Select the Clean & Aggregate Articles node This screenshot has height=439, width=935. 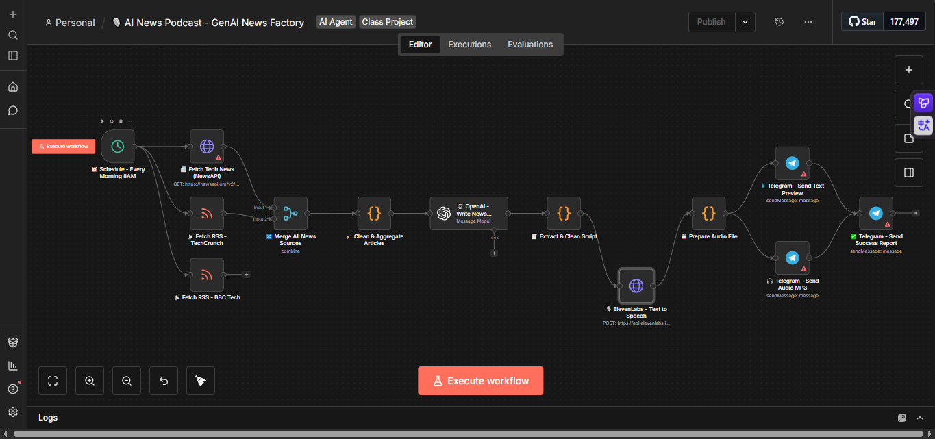click(374, 214)
